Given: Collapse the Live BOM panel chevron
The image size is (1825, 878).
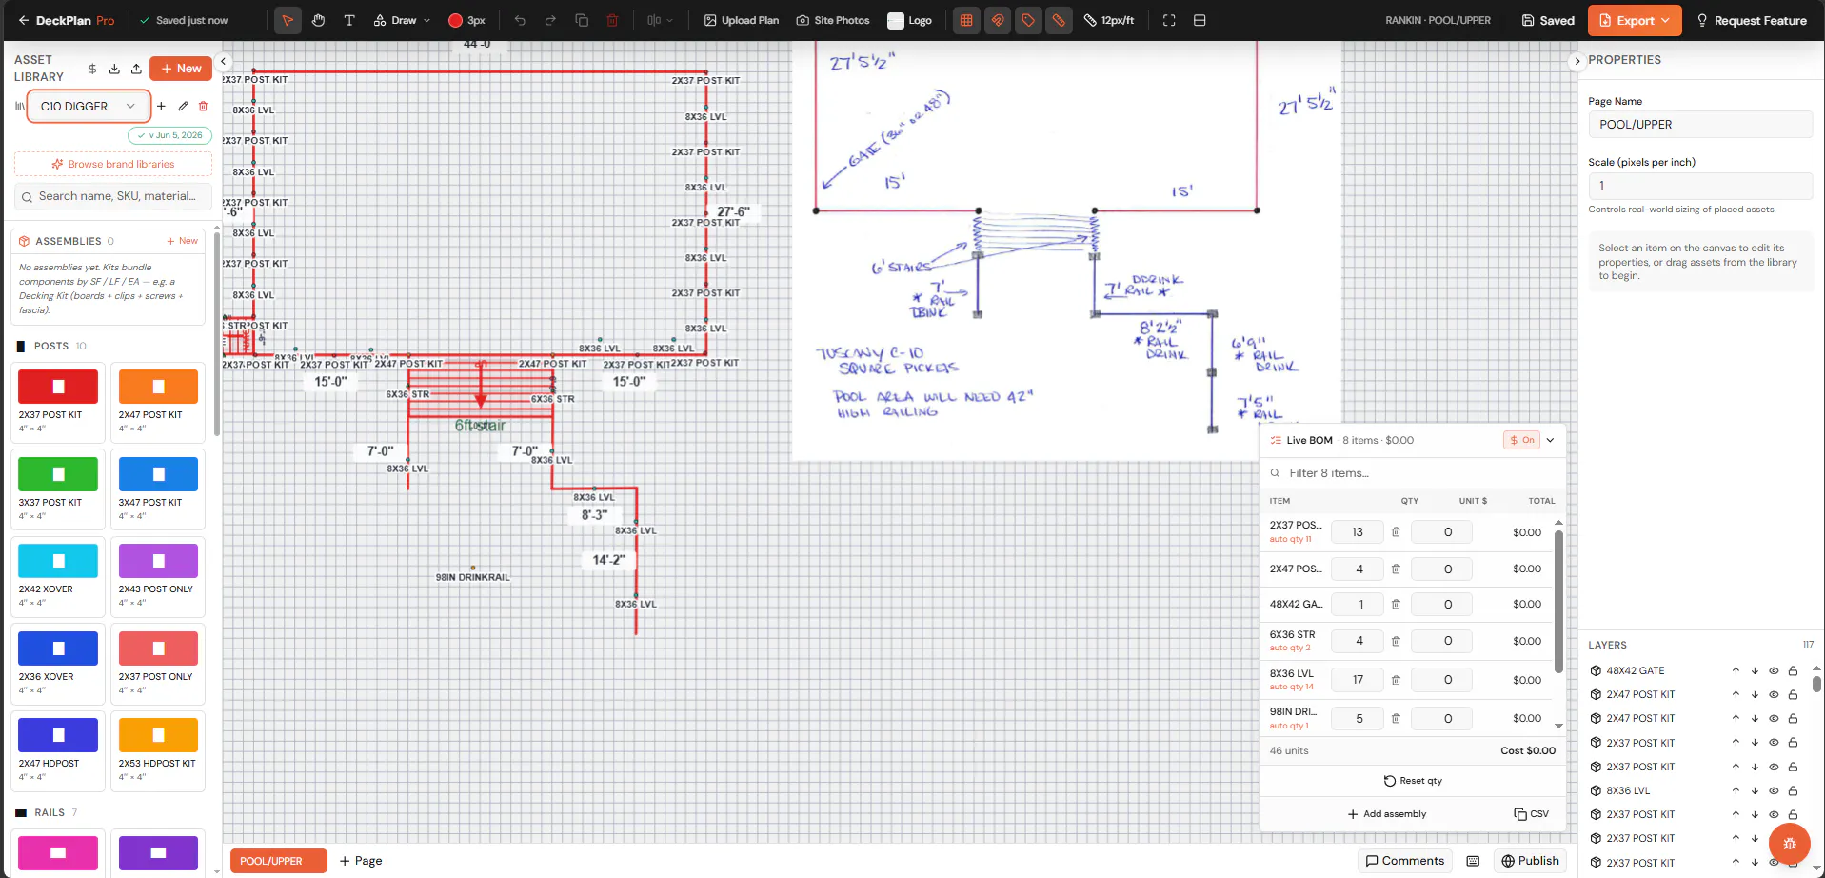Looking at the screenshot, I should click(1550, 440).
